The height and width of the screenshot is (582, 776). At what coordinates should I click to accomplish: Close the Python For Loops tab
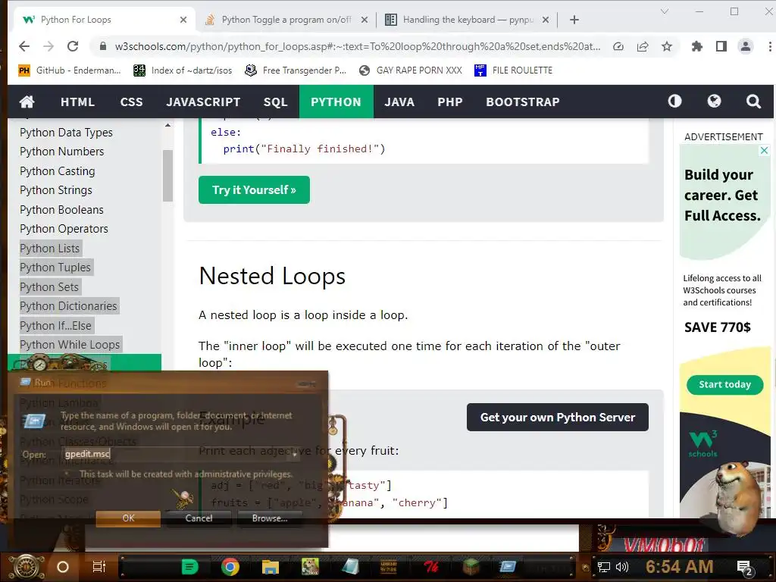pyautogui.click(x=183, y=20)
